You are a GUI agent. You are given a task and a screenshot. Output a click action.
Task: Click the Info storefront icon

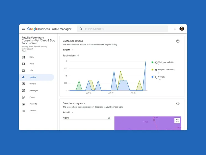pos(23,71)
